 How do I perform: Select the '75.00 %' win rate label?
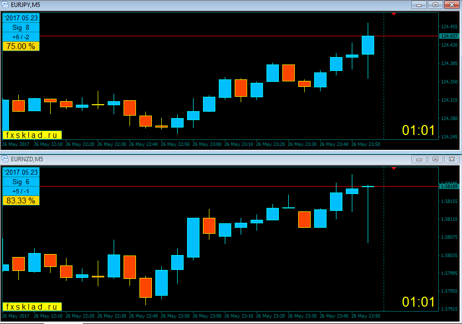pos(21,46)
